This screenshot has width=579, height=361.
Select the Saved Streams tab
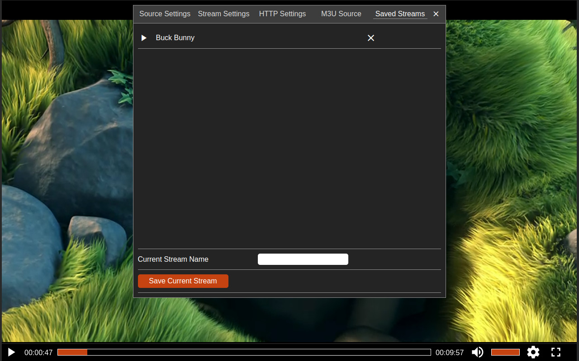pos(400,14)
